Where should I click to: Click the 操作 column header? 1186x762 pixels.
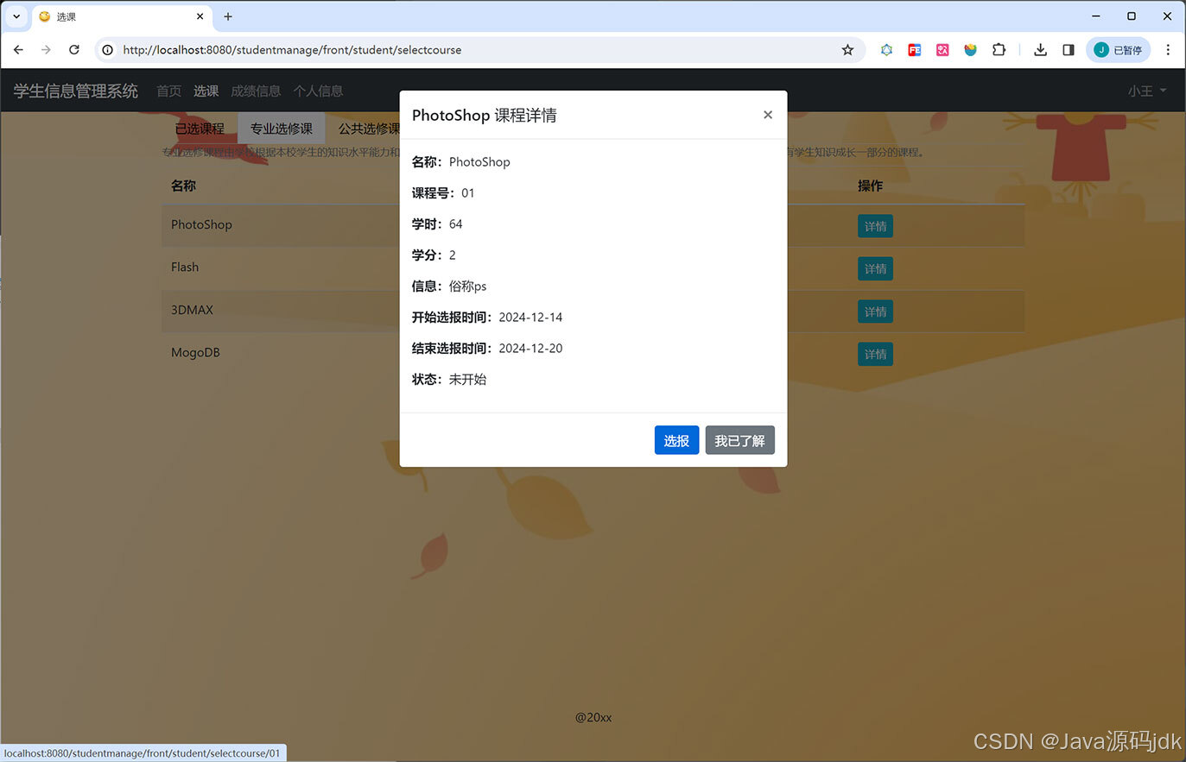click(x=870, y=186)
